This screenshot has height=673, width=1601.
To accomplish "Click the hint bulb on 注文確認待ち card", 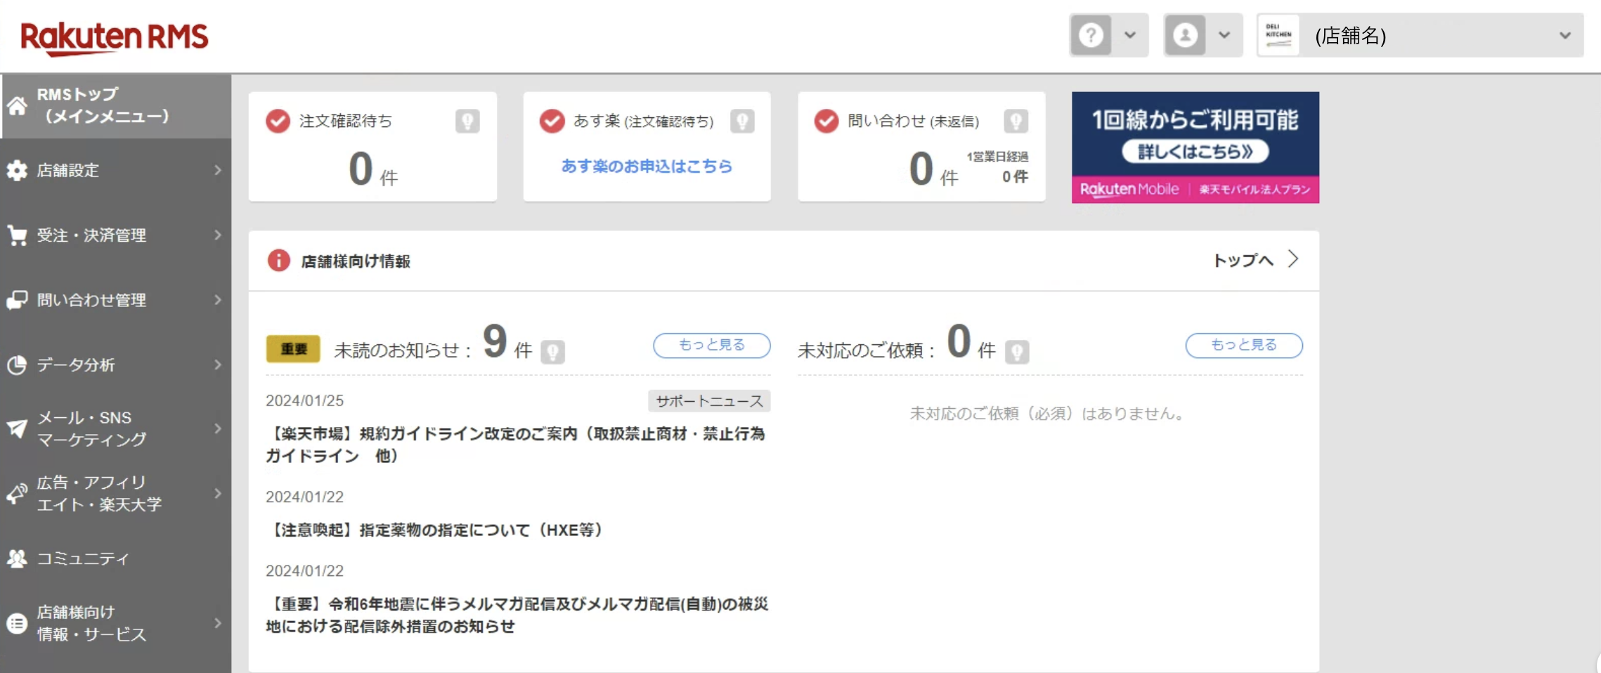I will click(x=467, y=121).
